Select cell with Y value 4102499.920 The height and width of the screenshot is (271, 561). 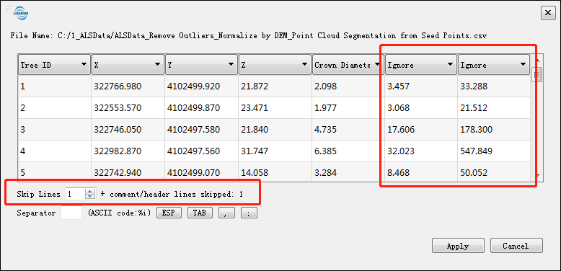coord(201,86)
